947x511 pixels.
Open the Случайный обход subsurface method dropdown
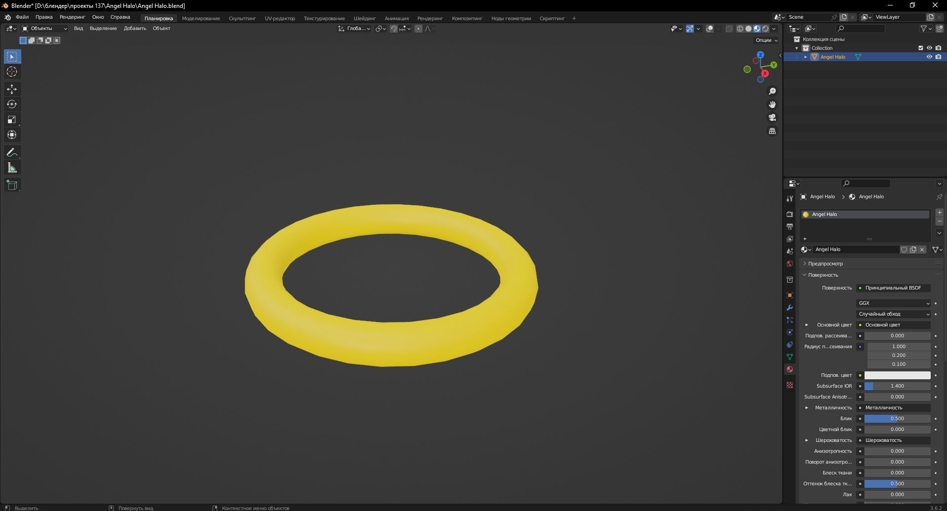click(894, 314)
